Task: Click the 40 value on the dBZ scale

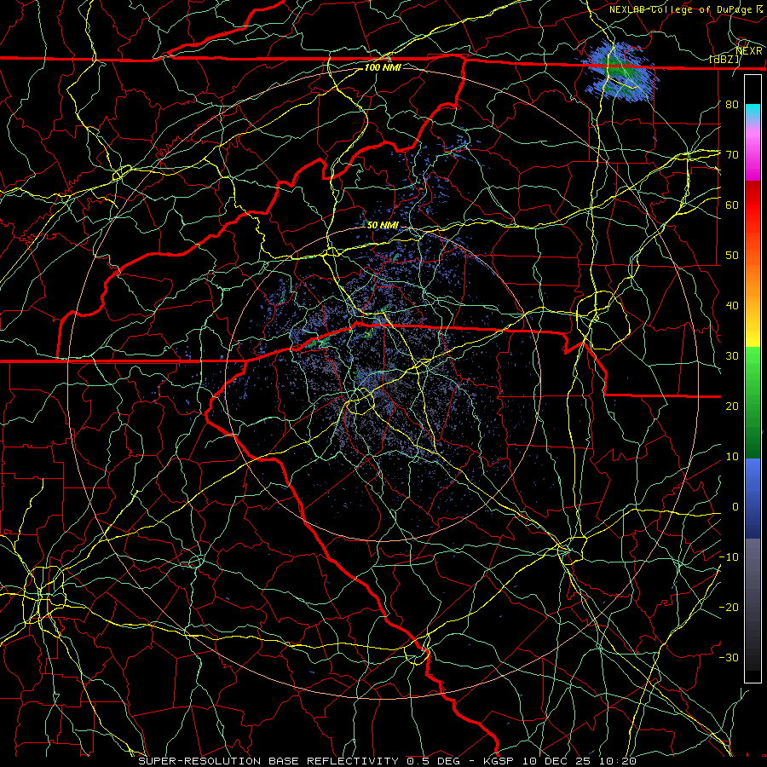Action: point(732,306)
